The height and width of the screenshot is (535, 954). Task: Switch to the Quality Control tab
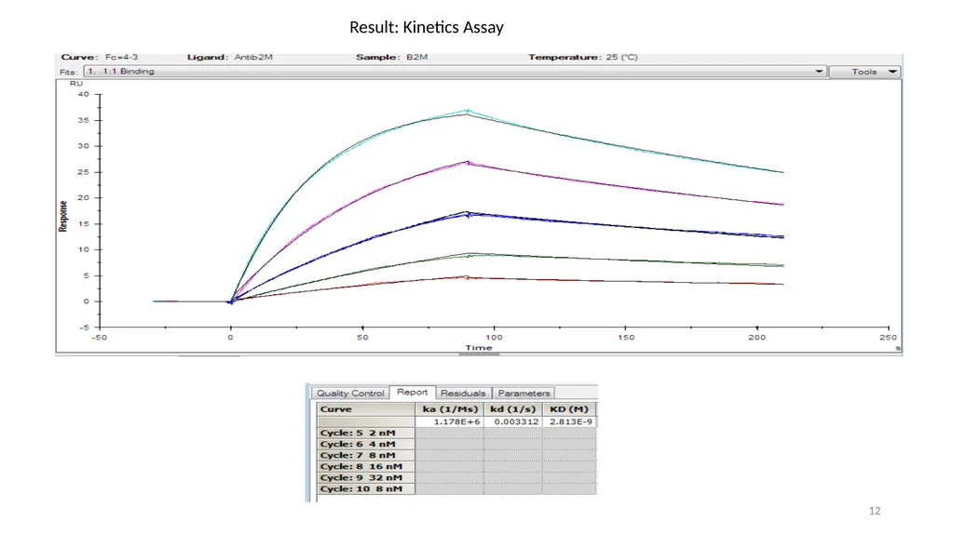[350, 394]
